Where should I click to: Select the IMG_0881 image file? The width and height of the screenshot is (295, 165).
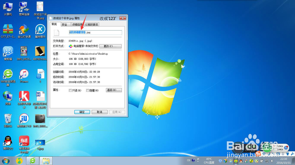pyautogui.click(x=40, y=120)
